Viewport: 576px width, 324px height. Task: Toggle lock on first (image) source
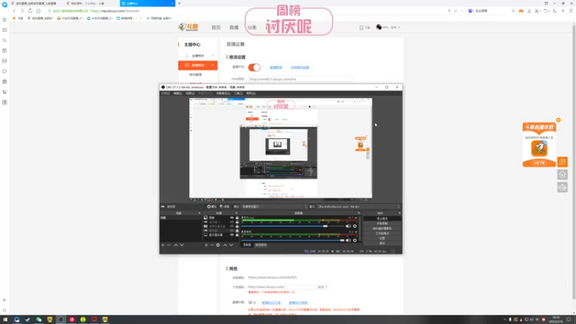tap(237, 218)
